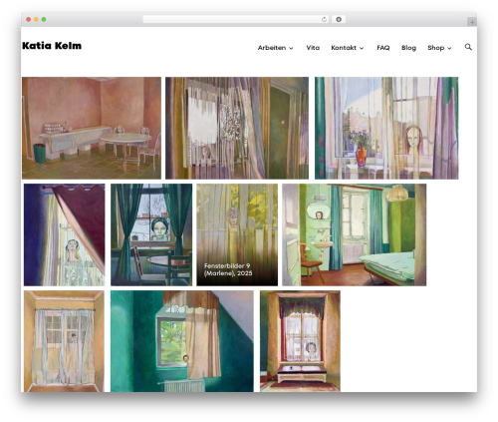Screen dimensions: 498x422
Task: Click the browser address bar
Action: tap(236, 20)
